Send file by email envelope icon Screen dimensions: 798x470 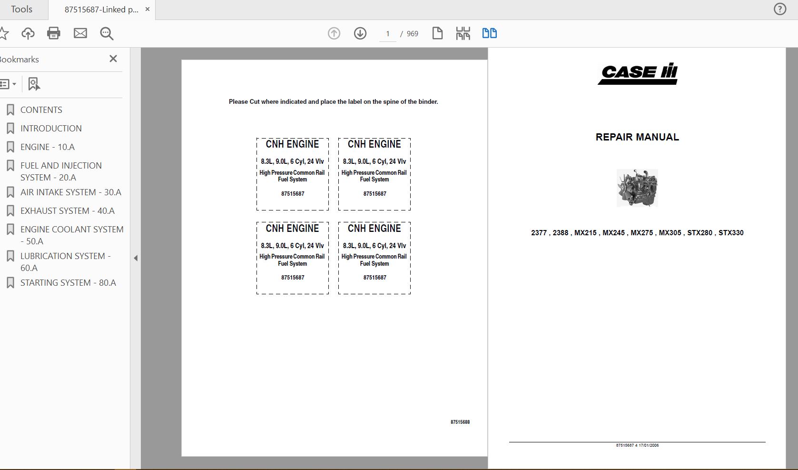click(x=80, y=33)
